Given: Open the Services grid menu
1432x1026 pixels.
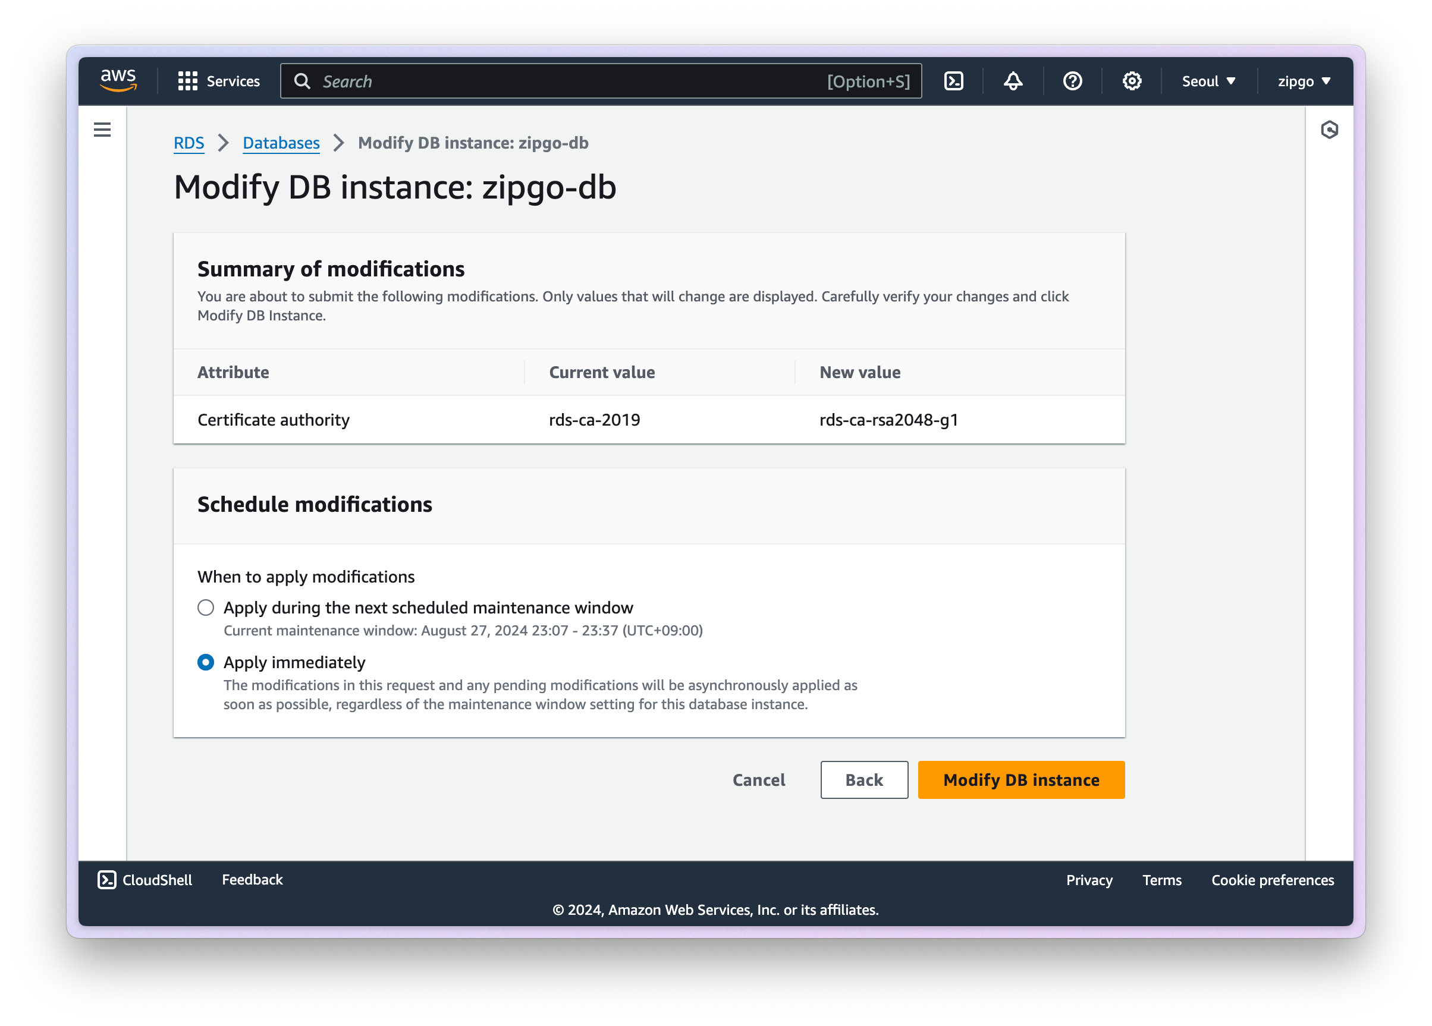Looking at the screenshot, I should (x=218, y=81).
